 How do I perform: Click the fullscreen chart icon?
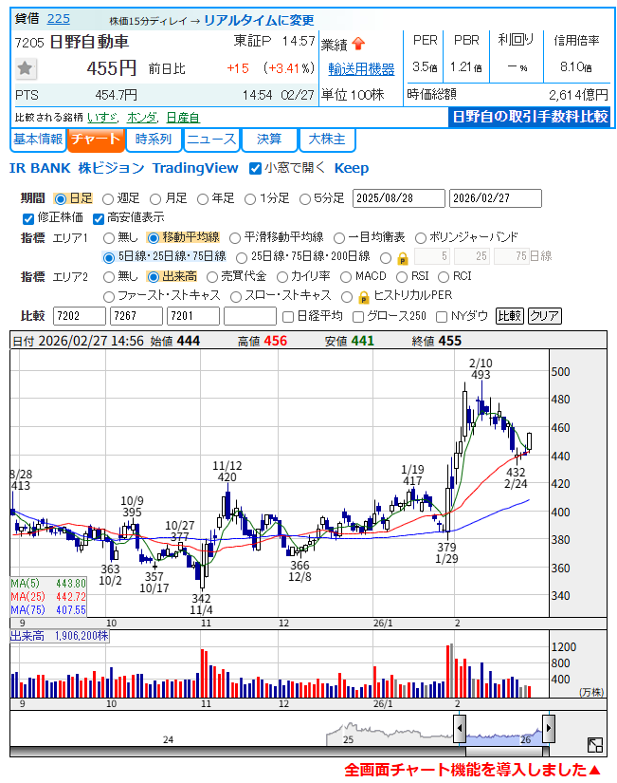[594, 745]
